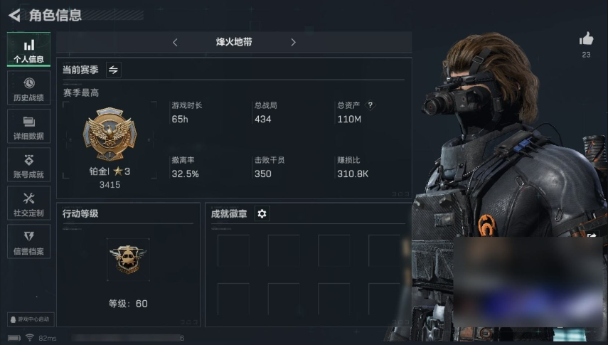Open the 信誉档案 reputation icon

[x=28, y=242]
